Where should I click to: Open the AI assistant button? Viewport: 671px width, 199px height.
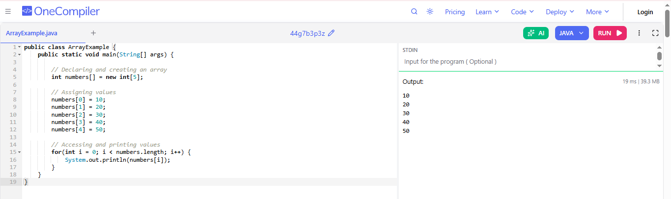(x=535, y=33)
